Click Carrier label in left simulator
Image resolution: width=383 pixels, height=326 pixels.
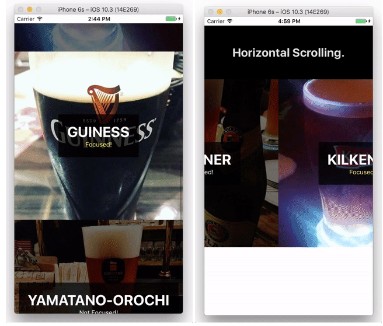coord(26,19)
